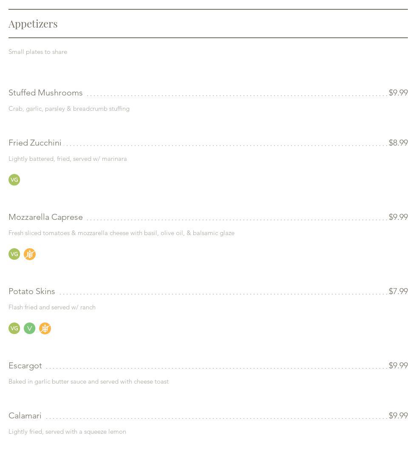
Task: Click the Calamari "Lightly fried" description
Action: pos(67,432)
